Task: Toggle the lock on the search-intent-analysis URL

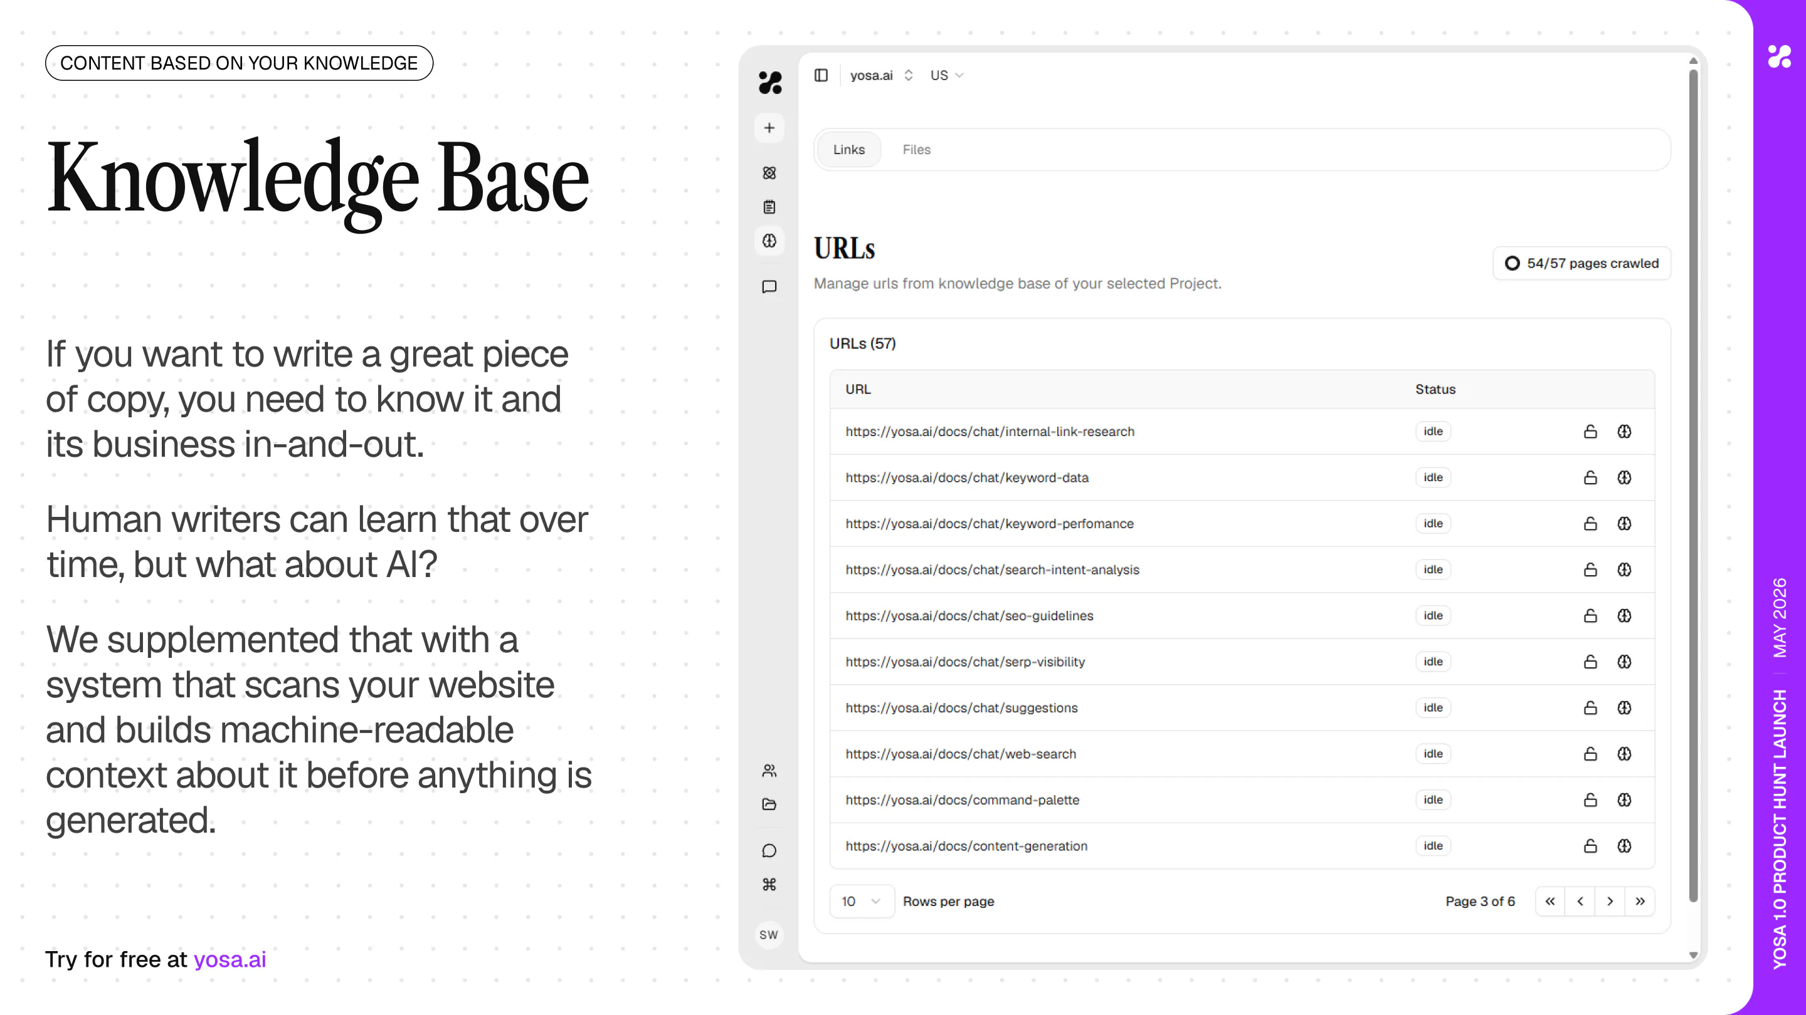Action: [x=1590, y=570]
